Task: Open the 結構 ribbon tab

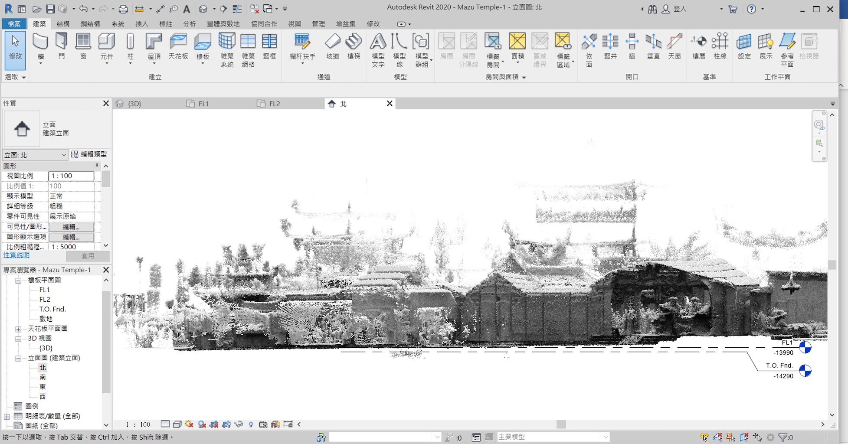Action: [63, 24]
